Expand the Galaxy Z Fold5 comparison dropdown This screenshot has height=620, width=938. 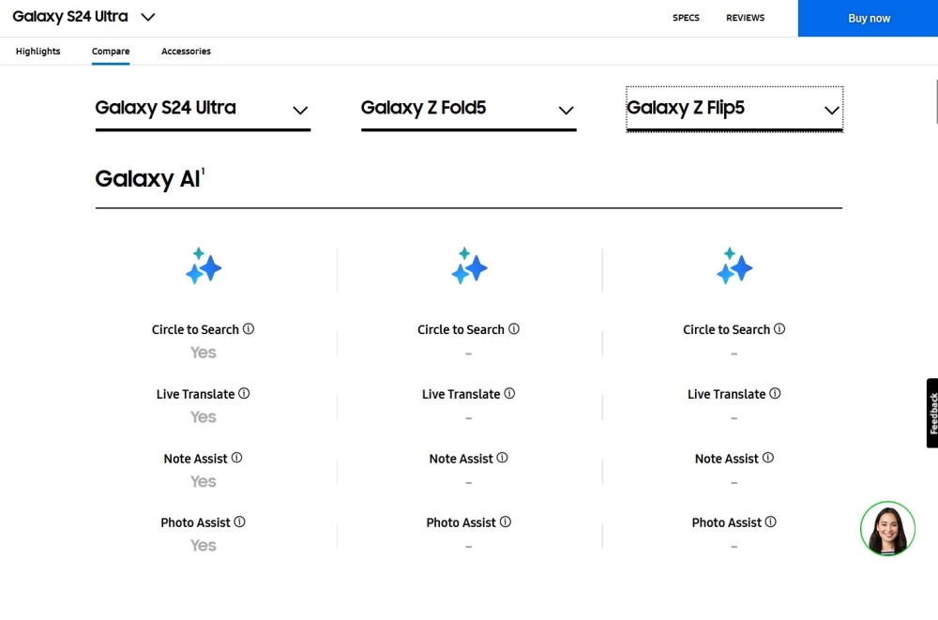click(x=468, y=110)
